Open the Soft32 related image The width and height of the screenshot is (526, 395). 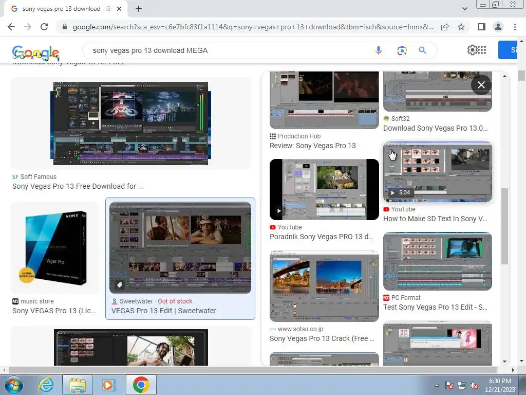(x=438, y=92)
